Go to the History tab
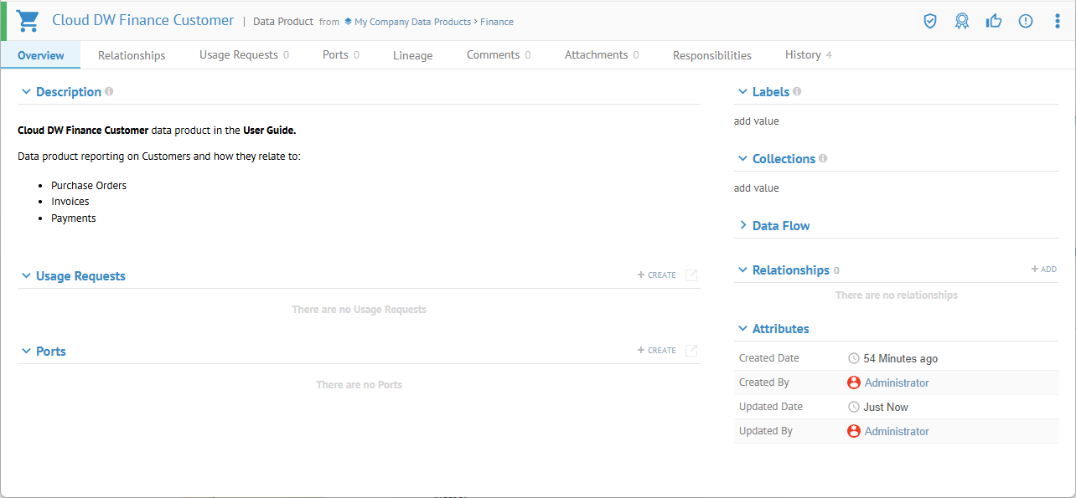Image resolution: width=1076 pixels, height=498 pixels. click(x=803, y=55)
